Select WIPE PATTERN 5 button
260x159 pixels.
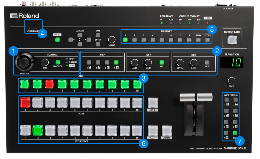tap(226, 122)
